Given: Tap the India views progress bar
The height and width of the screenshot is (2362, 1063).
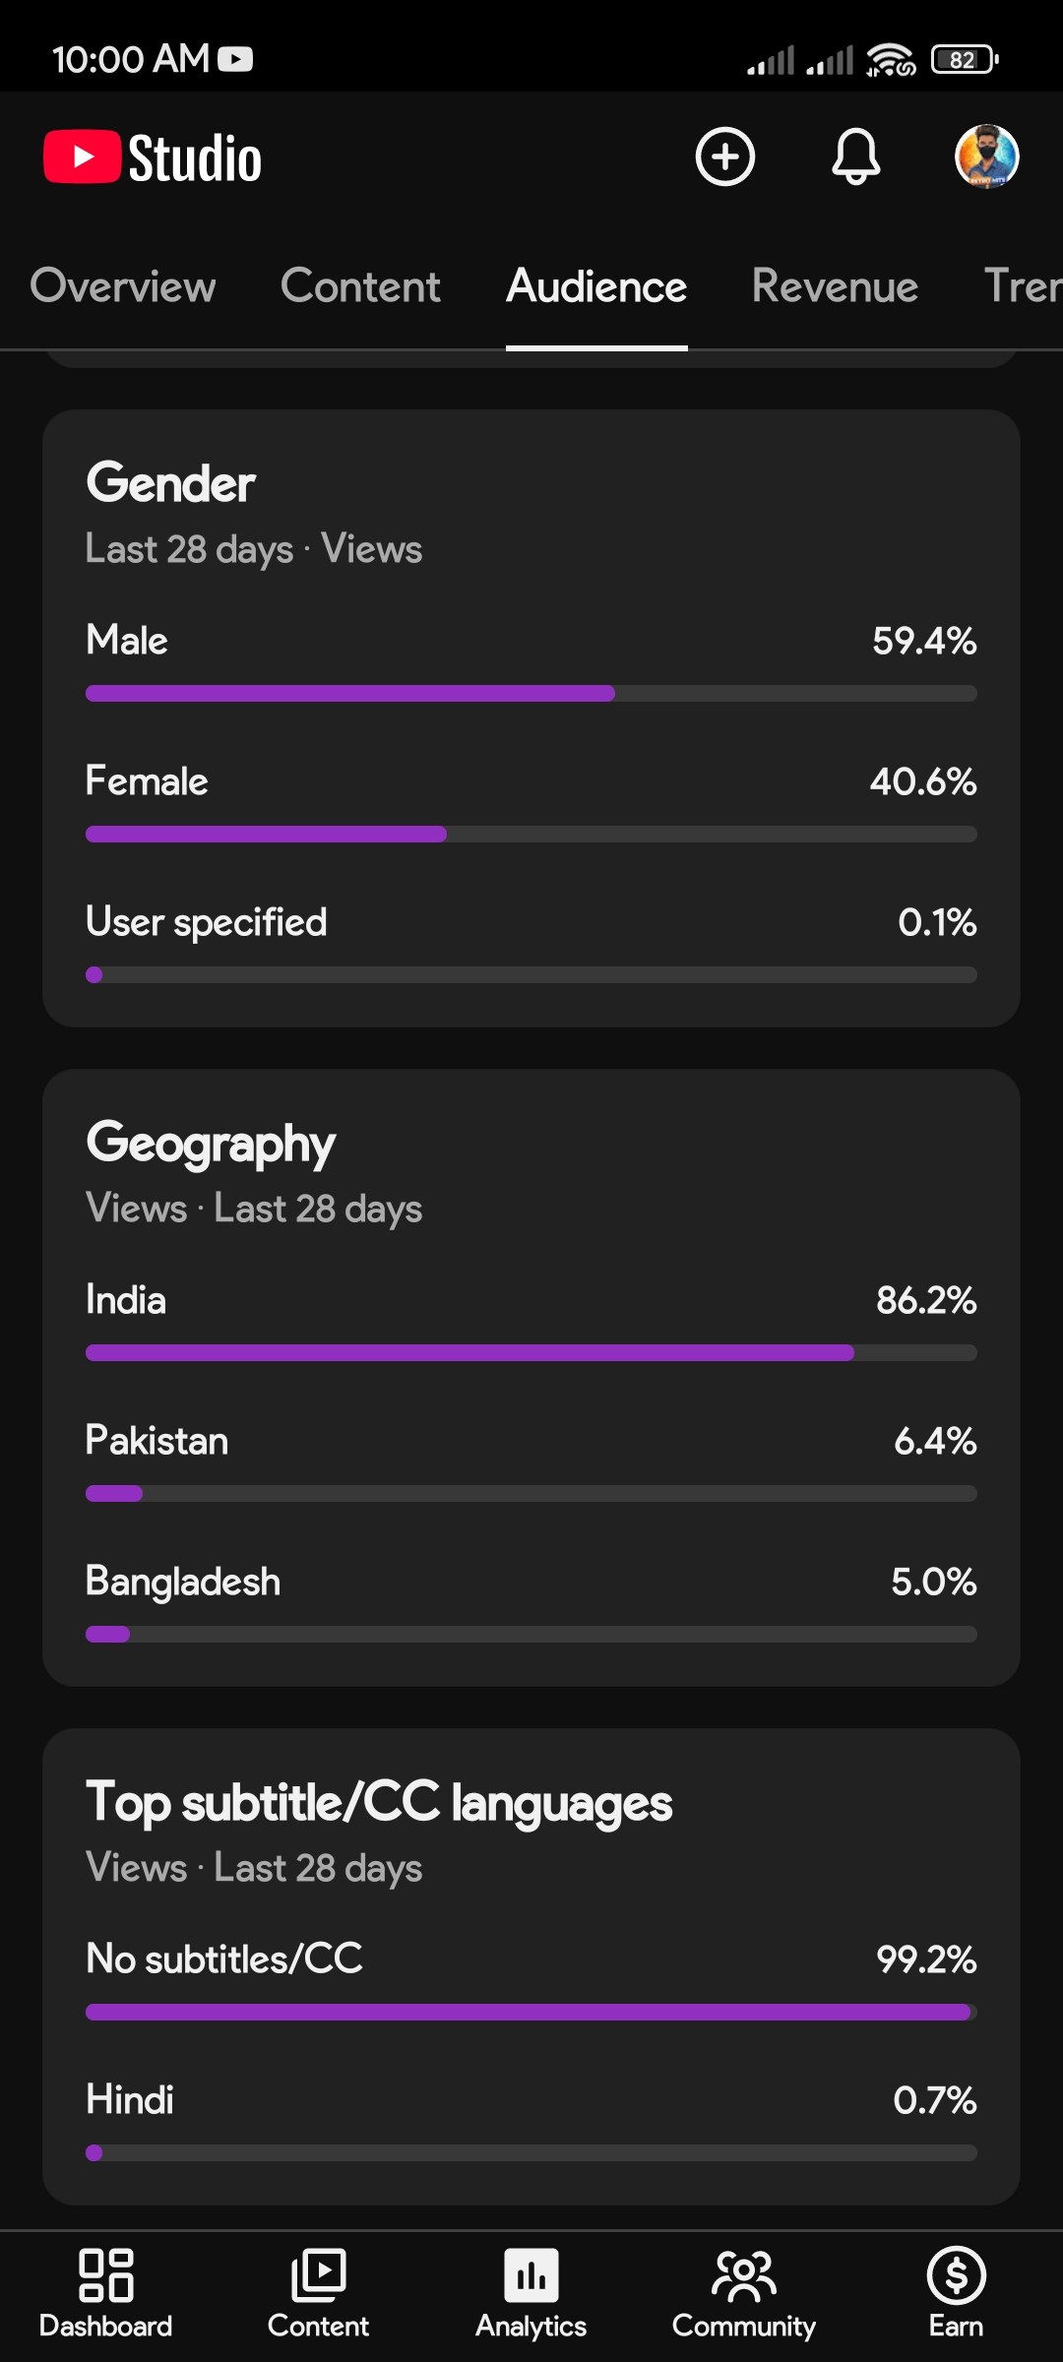Looking at the screenshot, I should tap(531, 1352).
